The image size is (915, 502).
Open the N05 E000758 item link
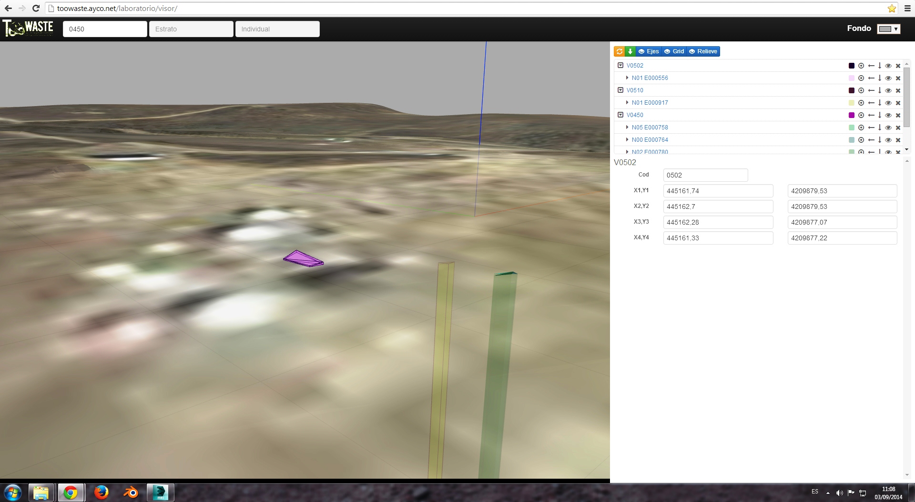[x=650, y=128]
